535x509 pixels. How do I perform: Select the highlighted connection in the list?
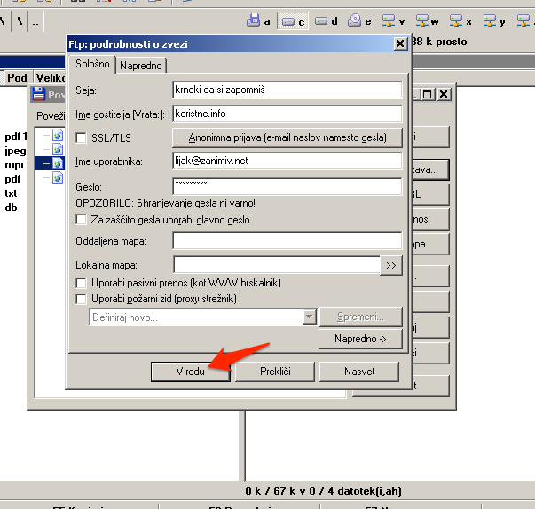58,164
